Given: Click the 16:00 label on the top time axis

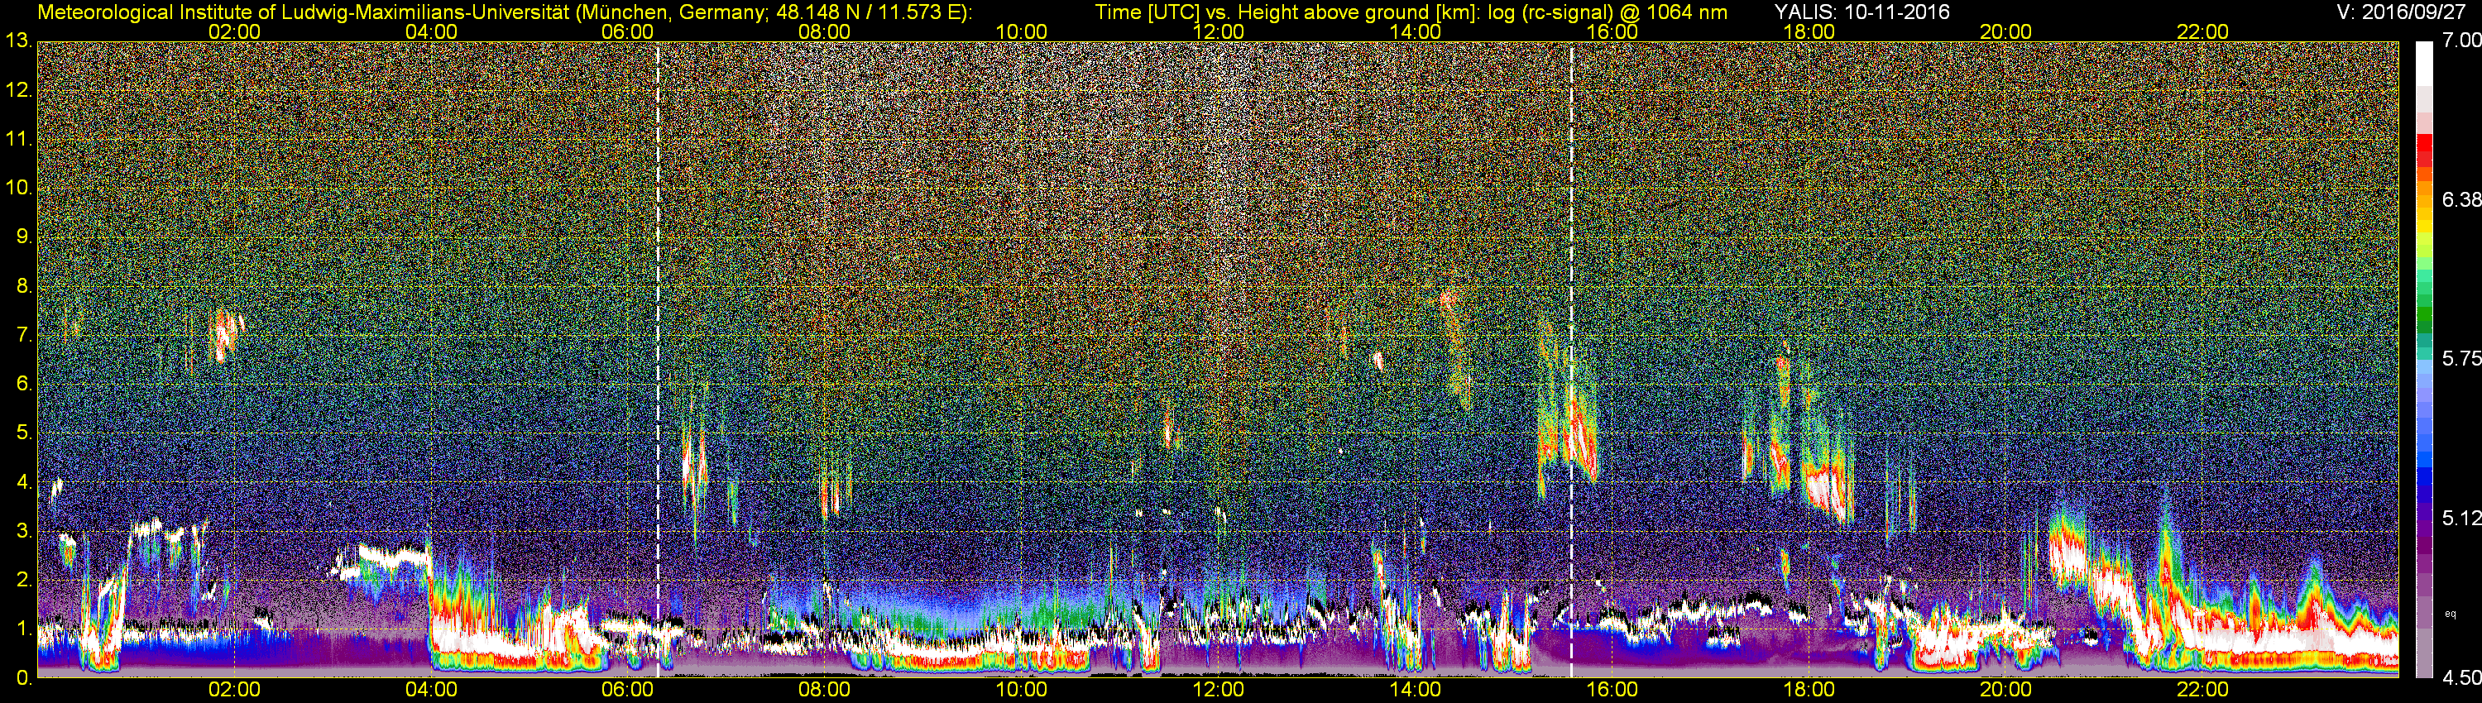Looking at the screenshot, I should pyautogui.click(x=1612, y=31).
